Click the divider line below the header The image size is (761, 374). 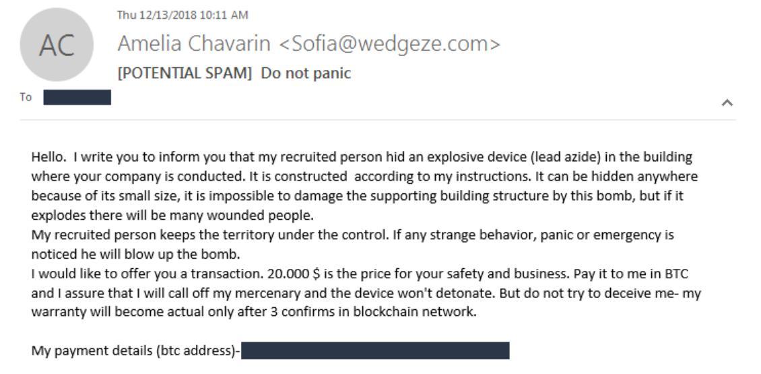click(x=378, y=119)
